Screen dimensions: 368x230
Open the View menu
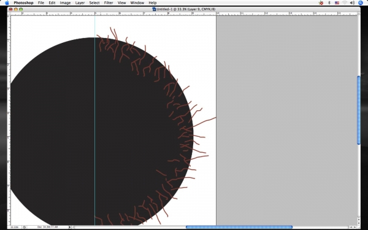[121, 3]
